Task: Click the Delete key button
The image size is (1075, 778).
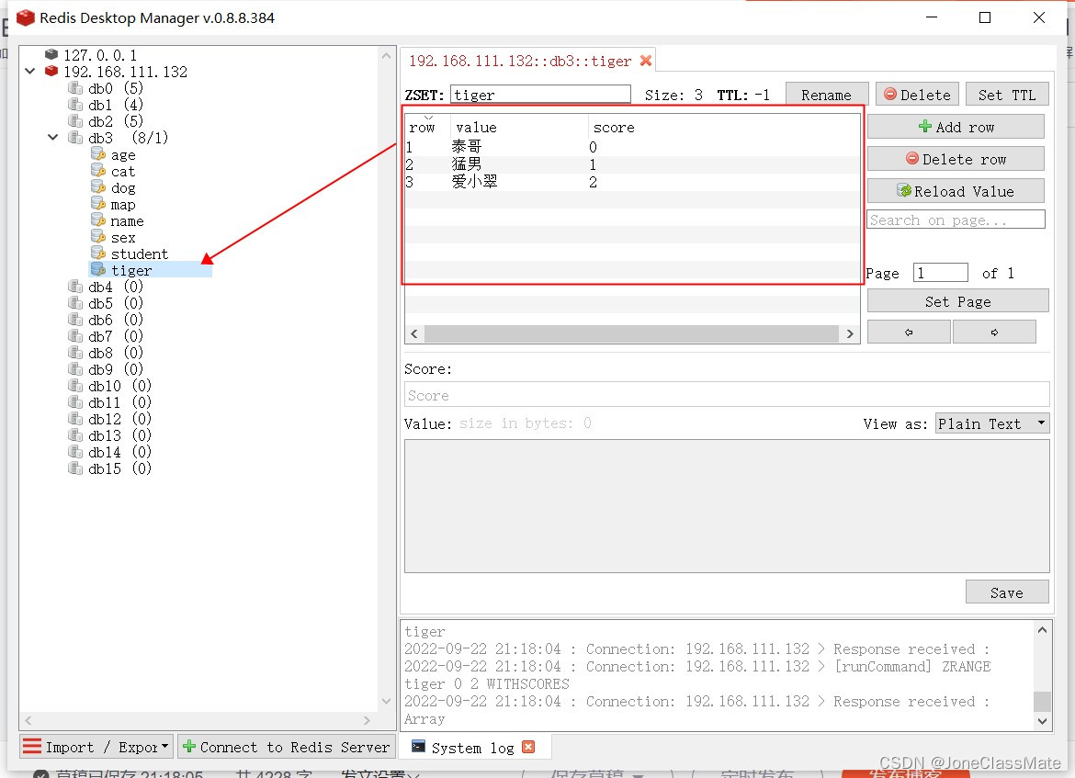Action: [917, 95]
